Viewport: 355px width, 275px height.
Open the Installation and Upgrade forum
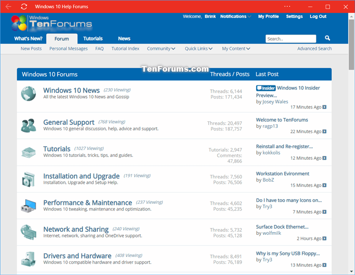tap(81, 176)
